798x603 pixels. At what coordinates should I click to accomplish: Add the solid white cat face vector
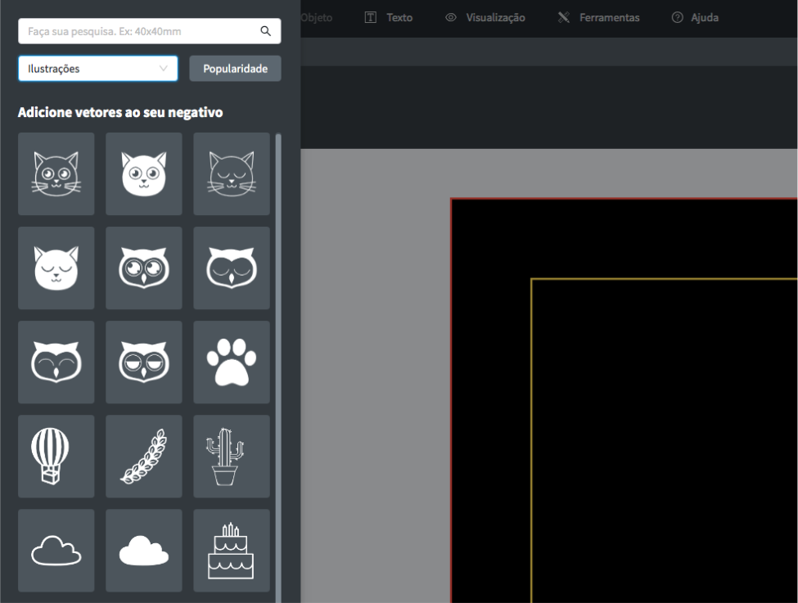pyautogui.click(x=143, y=173)
